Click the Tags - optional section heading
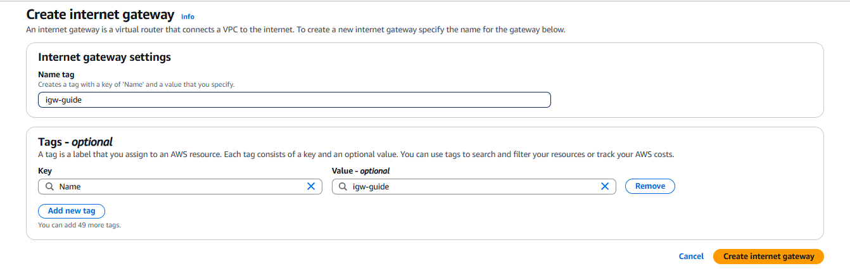The image size is (850, 273). click(75, 142)
